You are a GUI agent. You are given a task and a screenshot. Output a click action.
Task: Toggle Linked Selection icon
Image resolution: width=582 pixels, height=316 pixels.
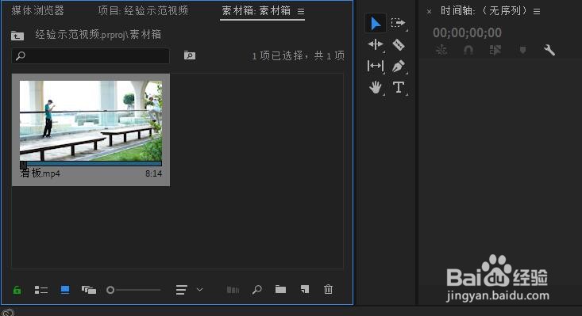(495, 50)
